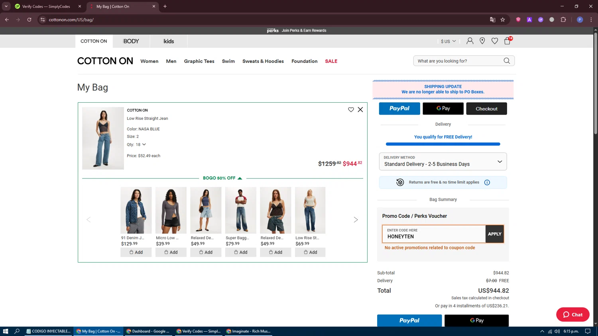
Task: Switch to the BODY brand tab
Action: pos(131,41)
